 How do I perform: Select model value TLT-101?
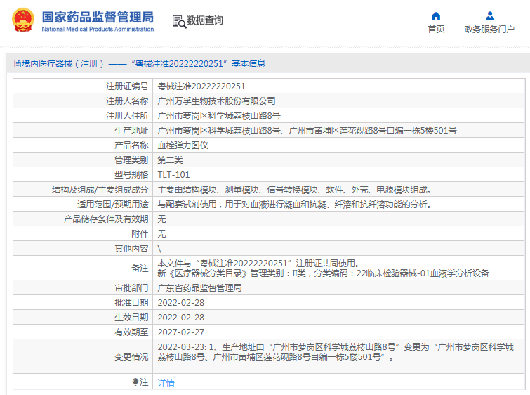point(173,175)
